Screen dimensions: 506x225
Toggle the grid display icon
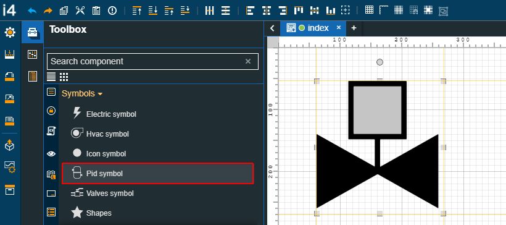click(x=369, y=10)
